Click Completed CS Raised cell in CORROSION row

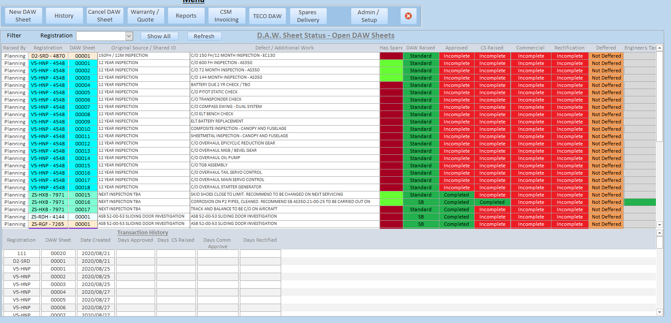pyautogui.click(x=492, y=202)
